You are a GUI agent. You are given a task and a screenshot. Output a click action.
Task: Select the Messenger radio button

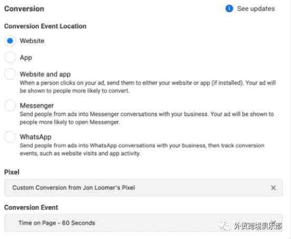[x=10, y=106]
